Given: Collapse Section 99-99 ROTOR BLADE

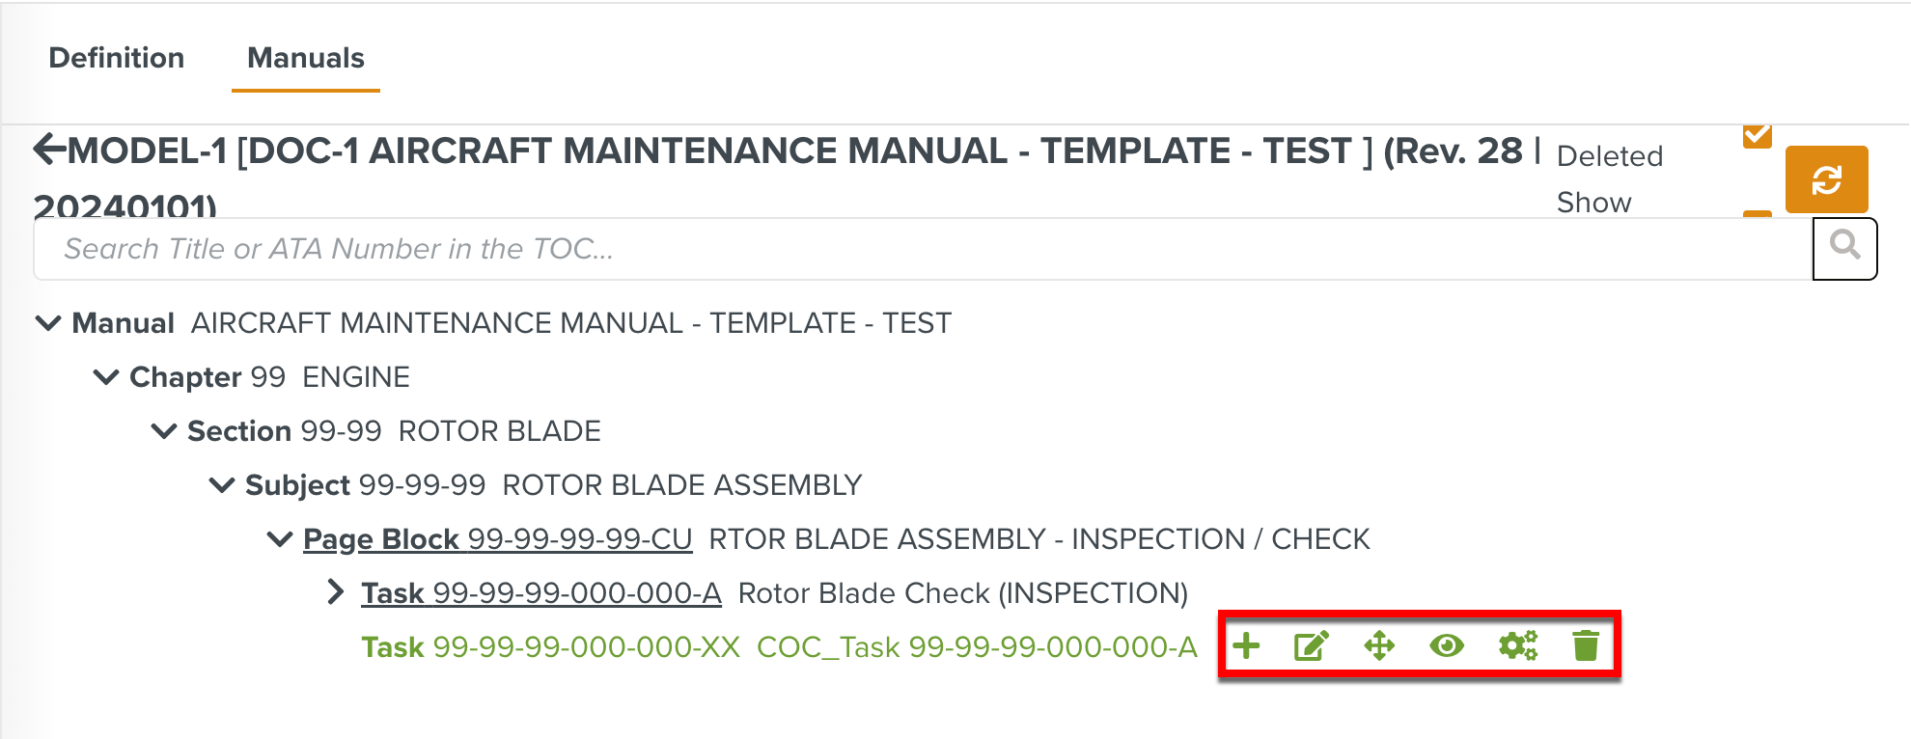Looking at the screenshot, I should 164,431.
